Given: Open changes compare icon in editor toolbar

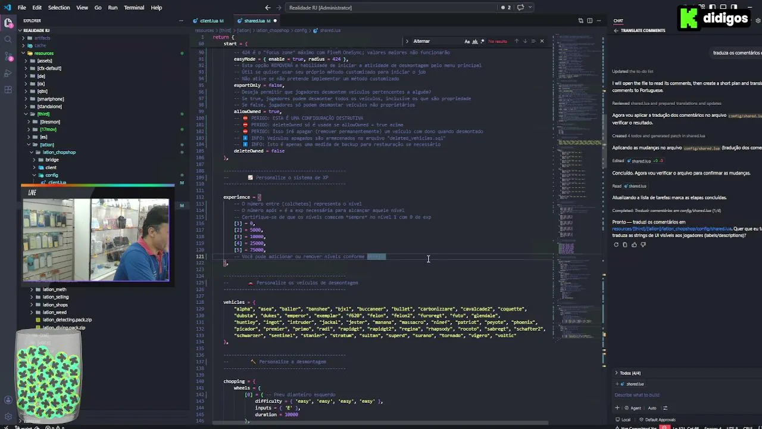Looking at the screenshot, I should point(580,21).
